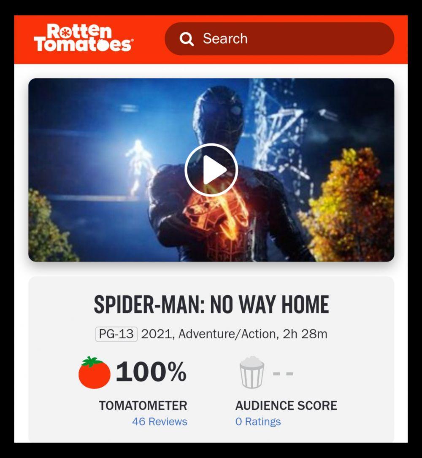Play the Spider-Man trailer video

coord(211,170)
